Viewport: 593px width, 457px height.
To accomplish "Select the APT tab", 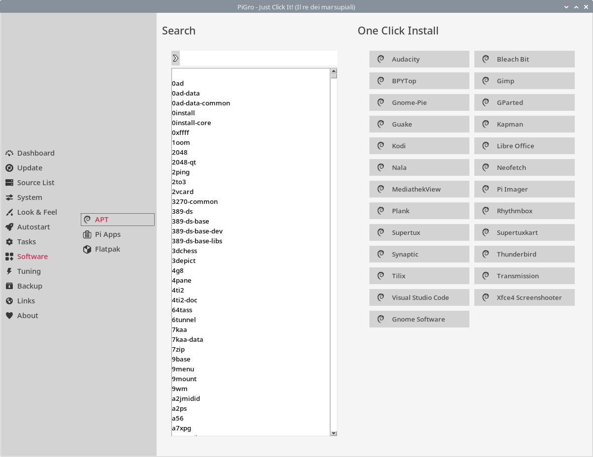I will (x=118, y=220).
